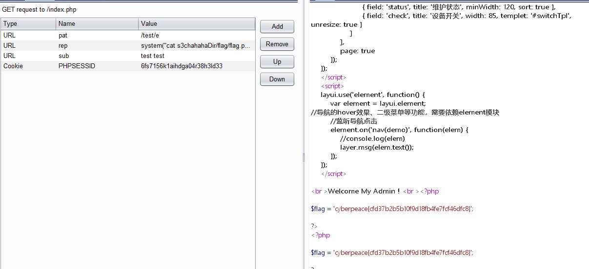Click the element.on('nav(demo)' line
589x269 pixels.
pyautogui.click(x=399, y=130)
